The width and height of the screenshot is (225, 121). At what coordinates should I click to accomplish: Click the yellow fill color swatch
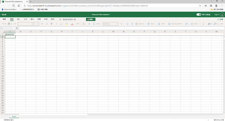click(67, 24)
